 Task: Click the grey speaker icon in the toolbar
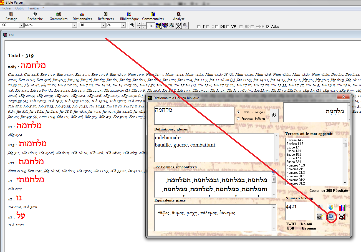[x=185, y=26]
